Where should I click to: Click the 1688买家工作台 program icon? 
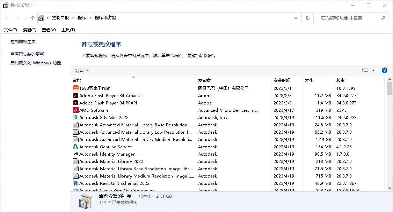click(x=75, y=88)
